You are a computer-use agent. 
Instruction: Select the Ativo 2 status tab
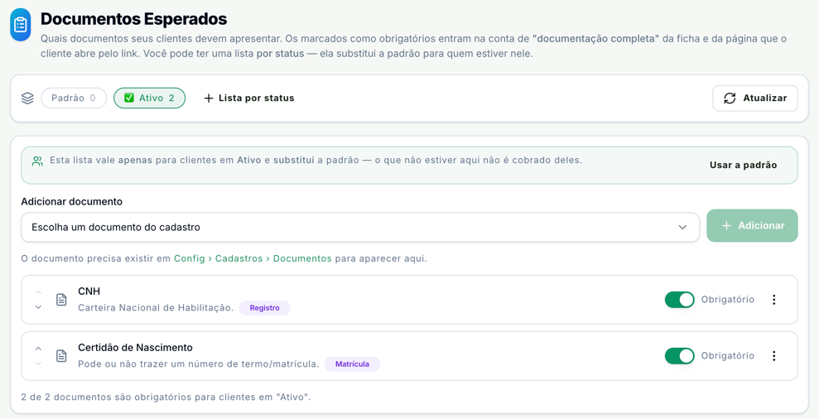[149, 98]
